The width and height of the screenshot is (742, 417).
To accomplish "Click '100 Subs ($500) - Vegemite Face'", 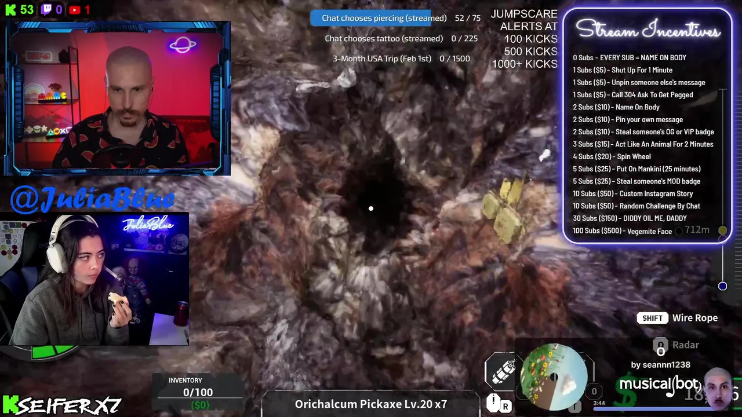I will 623,231.
